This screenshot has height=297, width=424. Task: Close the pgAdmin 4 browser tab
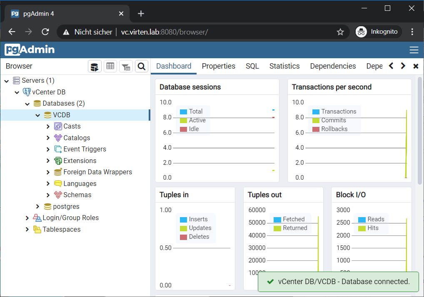(x=121, y=13)
